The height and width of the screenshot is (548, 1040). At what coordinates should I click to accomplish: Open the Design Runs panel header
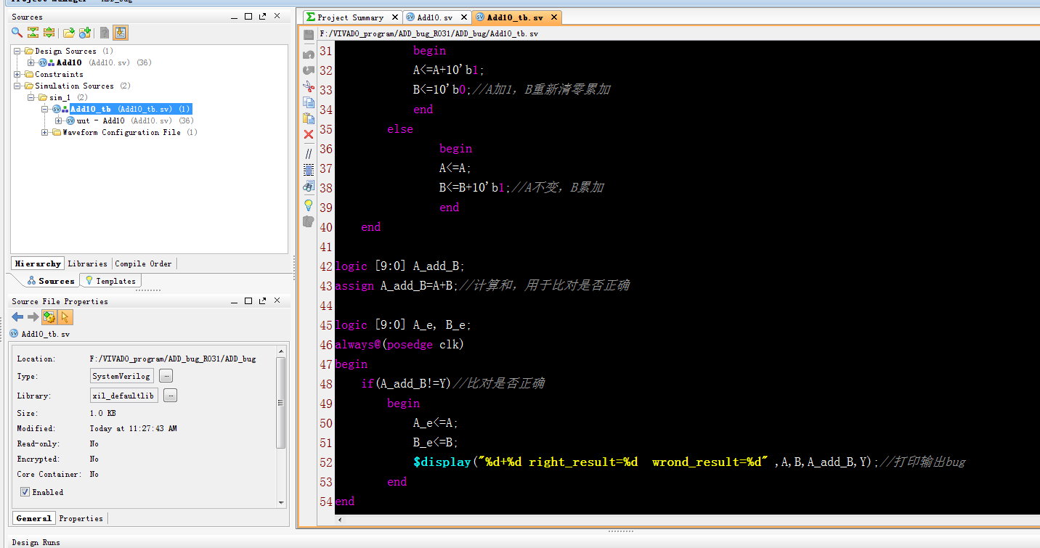pos(36,542)
